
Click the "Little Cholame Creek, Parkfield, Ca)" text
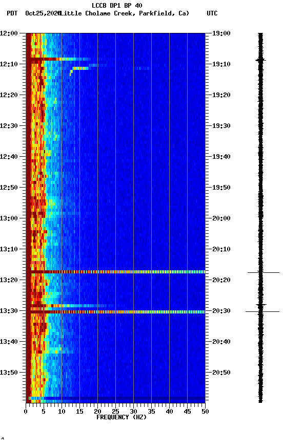(125, 13)
